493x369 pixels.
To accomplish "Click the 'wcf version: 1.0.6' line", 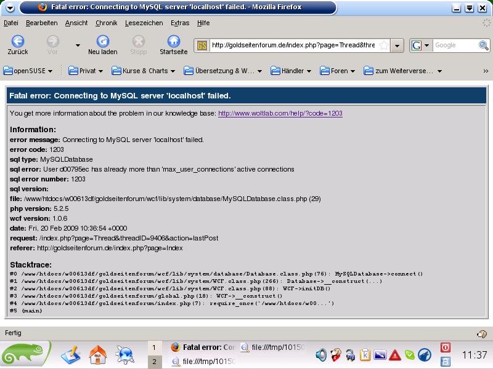I will [x=39, y=218].
